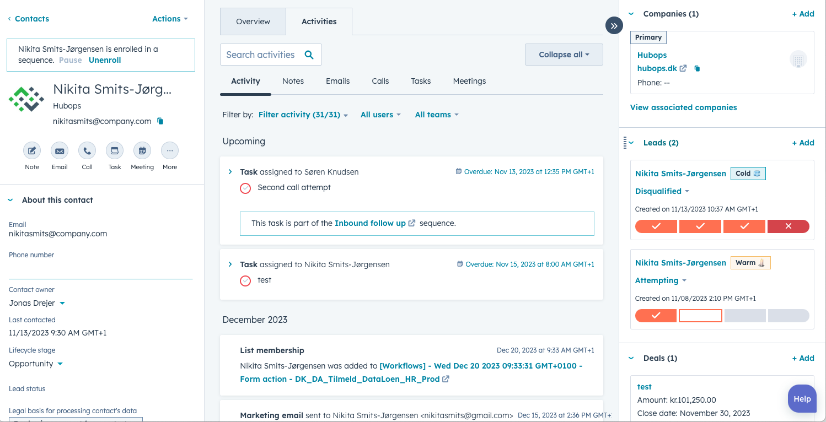Click the Meeting calendar icon

142,150
